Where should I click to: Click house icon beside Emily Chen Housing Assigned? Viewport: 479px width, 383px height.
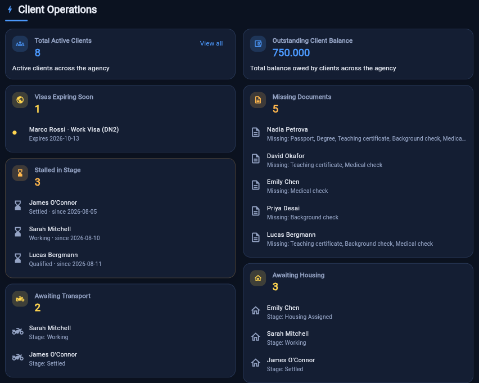(x=256, y=310)
